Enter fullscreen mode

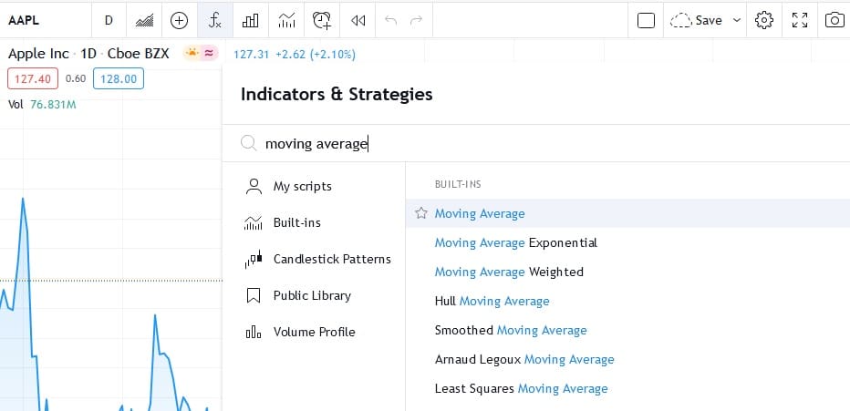pyautogui.click(x=800, y=20)
